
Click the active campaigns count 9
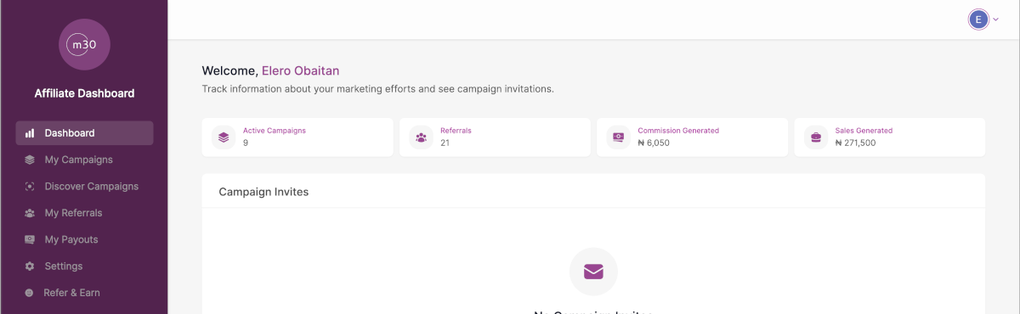pyautogui.click(x=246, y=143)
